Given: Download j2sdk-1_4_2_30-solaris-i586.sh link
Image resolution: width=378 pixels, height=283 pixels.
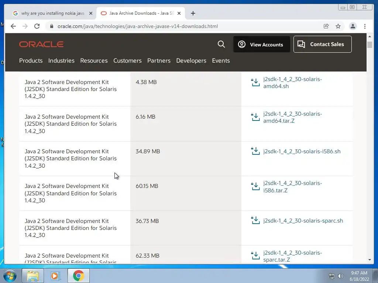Looking at the screenshot, I should tap(302, 151).
